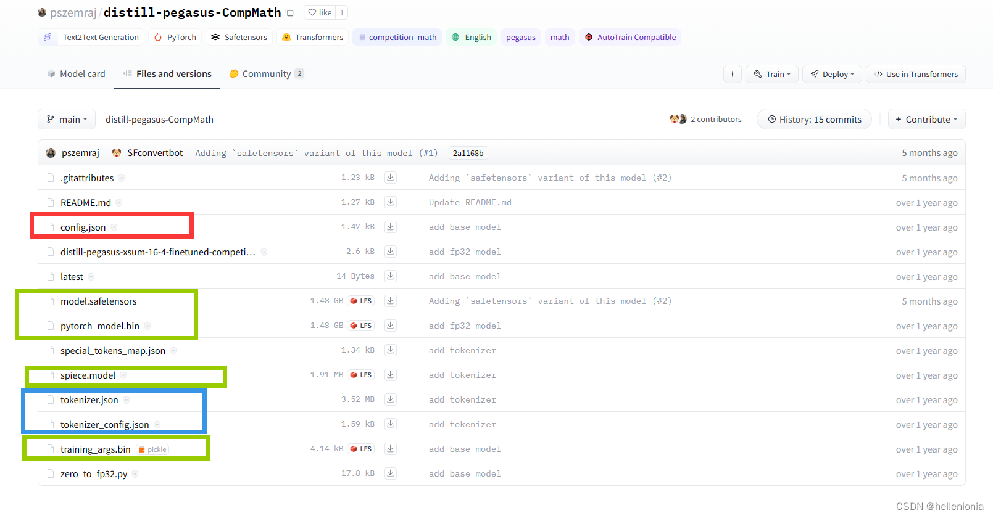The height and width of the screenshot is (516, 993).
Task: Click the LFS badge on training_args.bin
Action: (361, 449)
